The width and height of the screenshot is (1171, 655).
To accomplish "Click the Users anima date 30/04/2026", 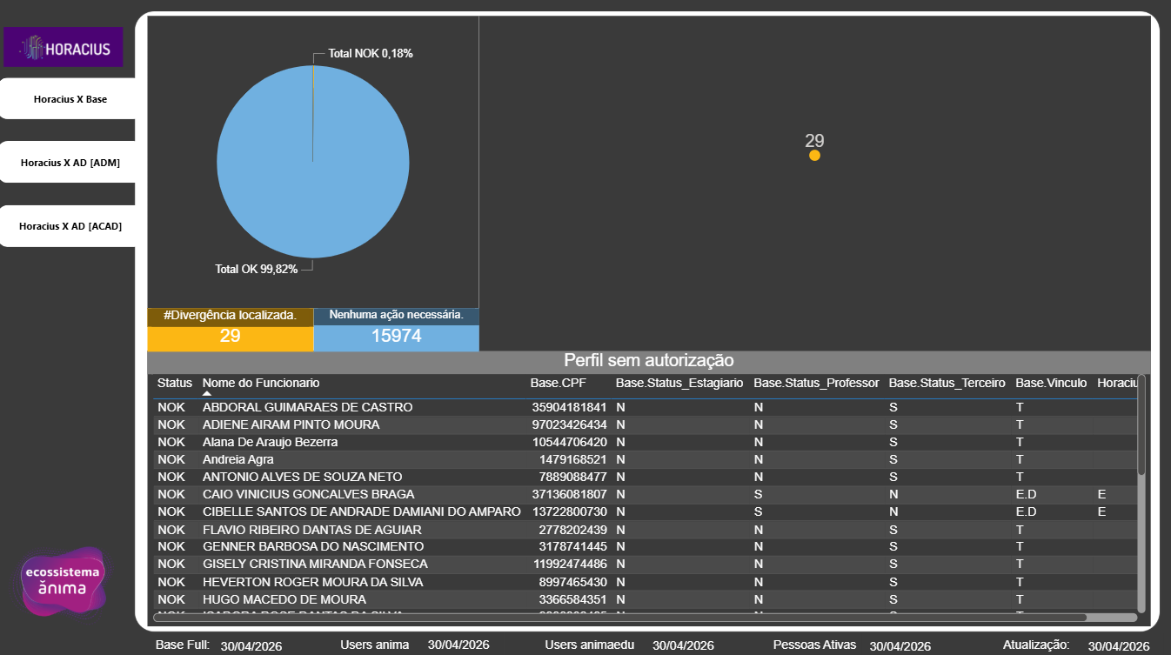I will 458,645.
